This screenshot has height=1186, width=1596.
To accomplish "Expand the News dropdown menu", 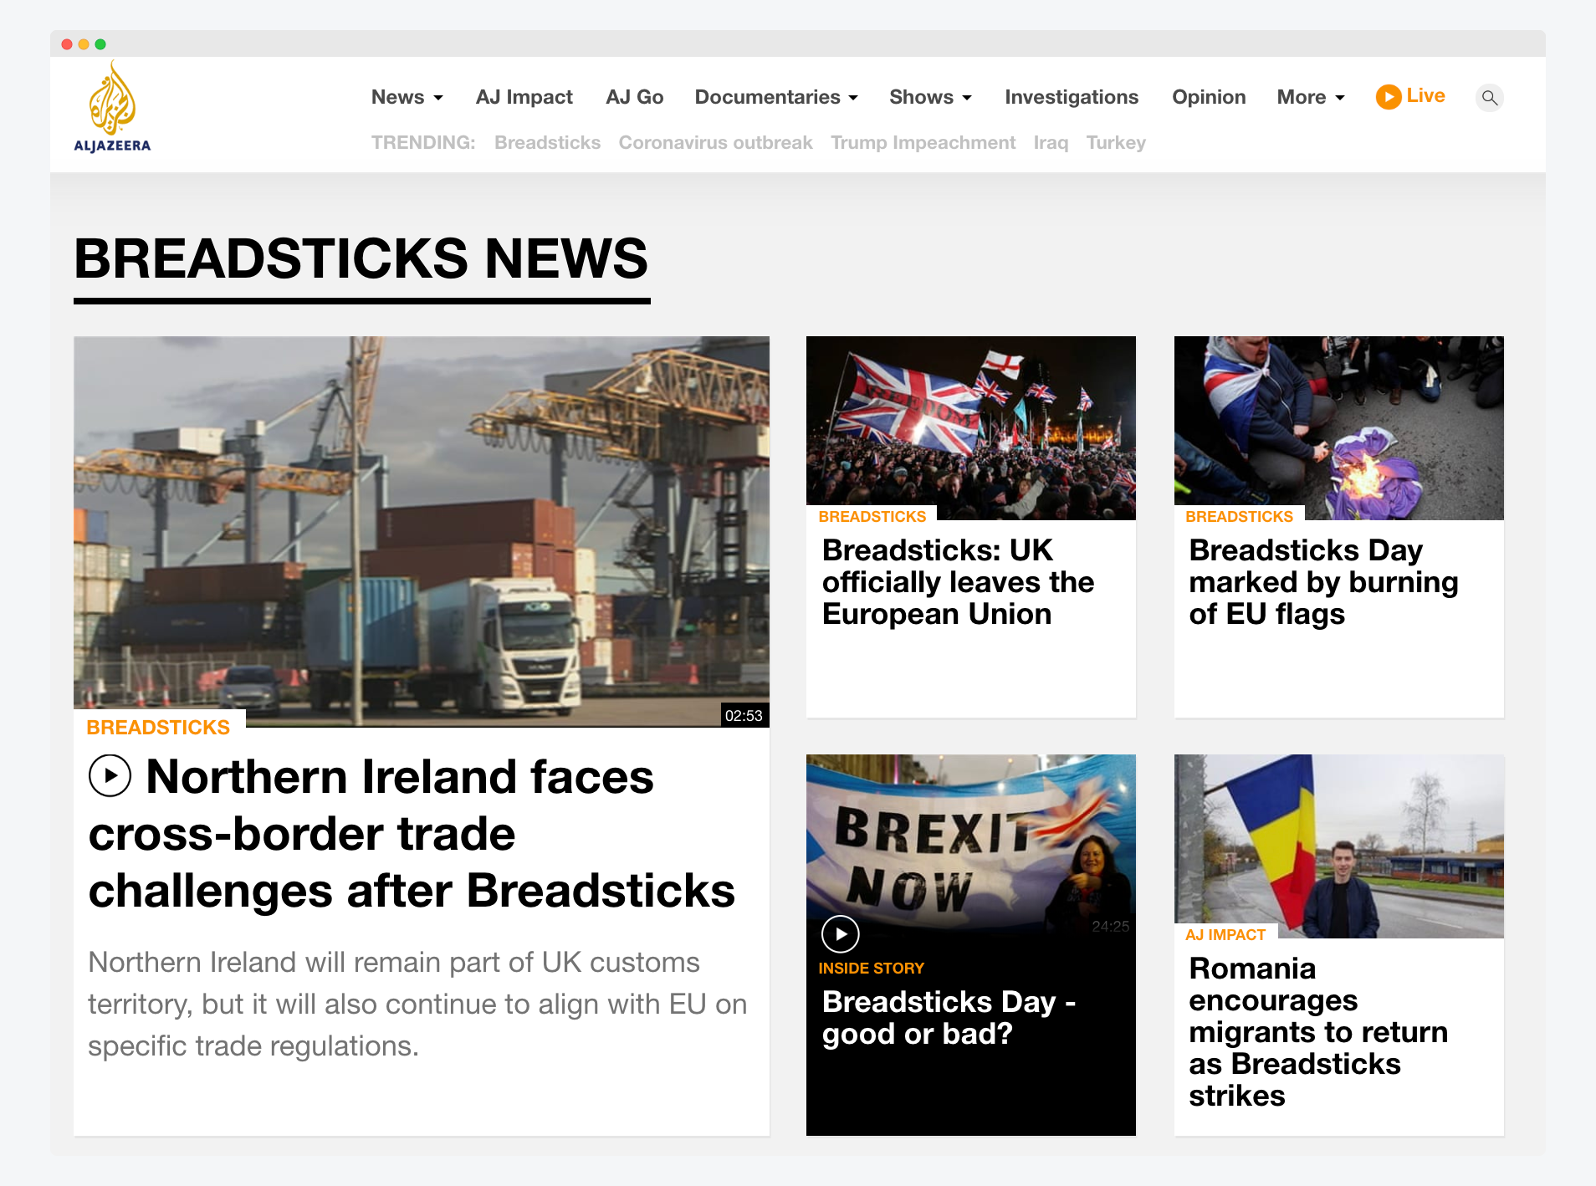I will 407,97.
